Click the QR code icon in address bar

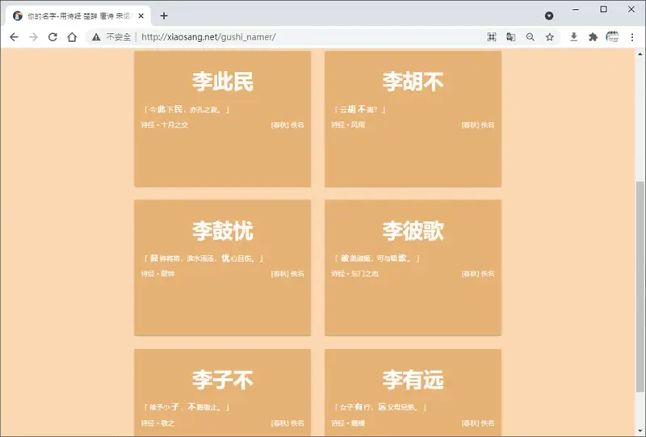point(492,37)
